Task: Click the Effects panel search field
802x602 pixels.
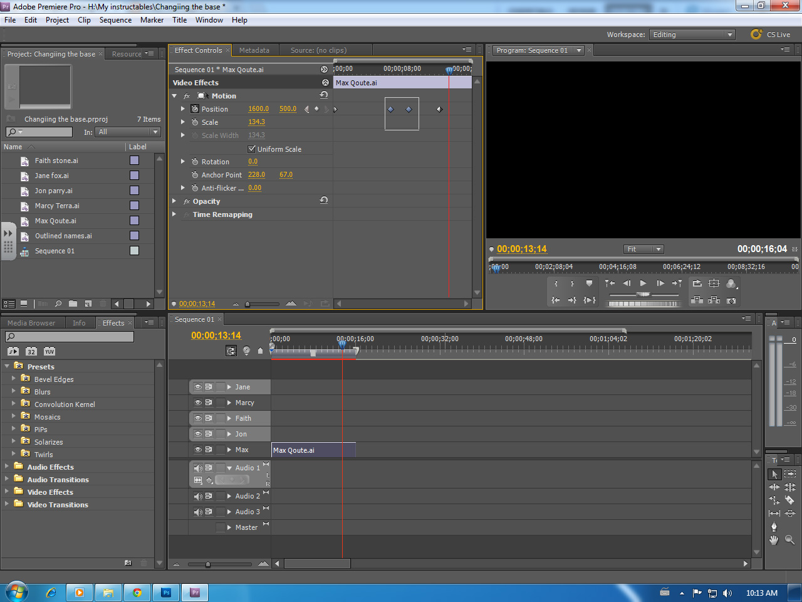Action: [x=70, y=337]
